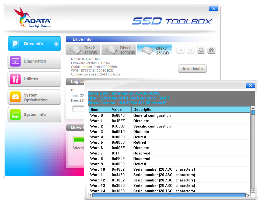Click 'Specific configuration' description
The image size is (265, 203).
152,126
